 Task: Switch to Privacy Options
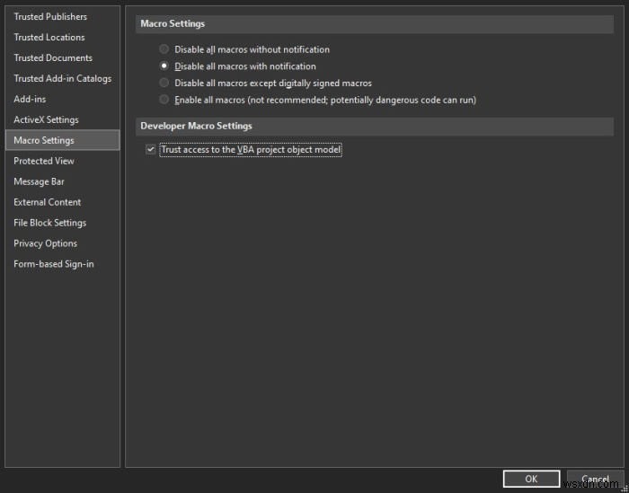tap(45, 244)
